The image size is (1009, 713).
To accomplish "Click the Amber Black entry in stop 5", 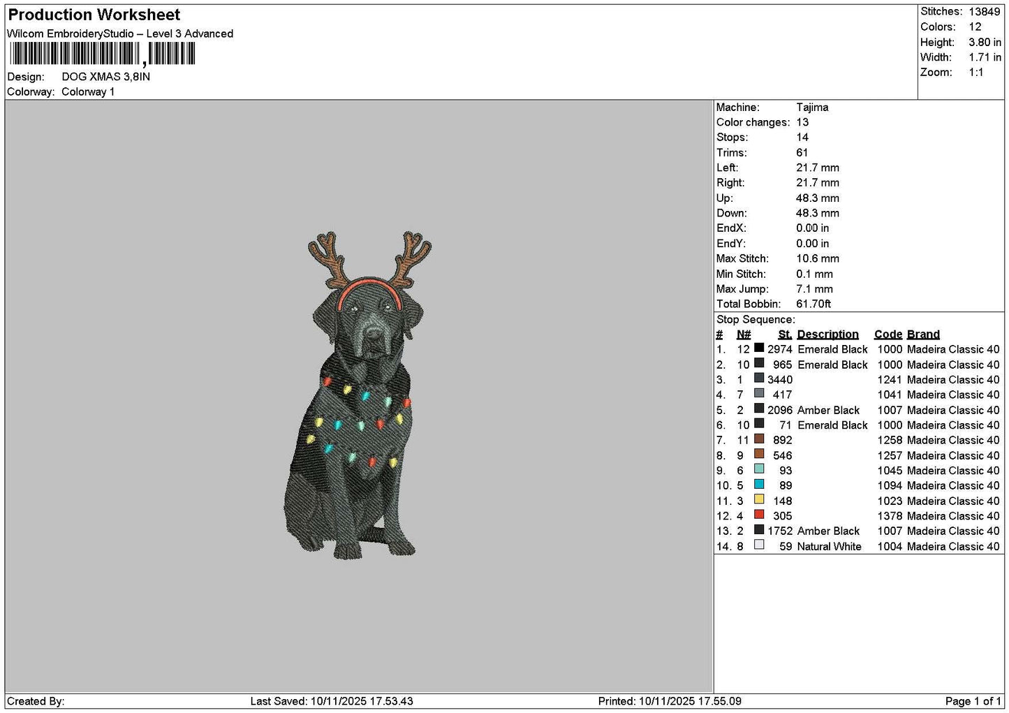I will 828,410.
